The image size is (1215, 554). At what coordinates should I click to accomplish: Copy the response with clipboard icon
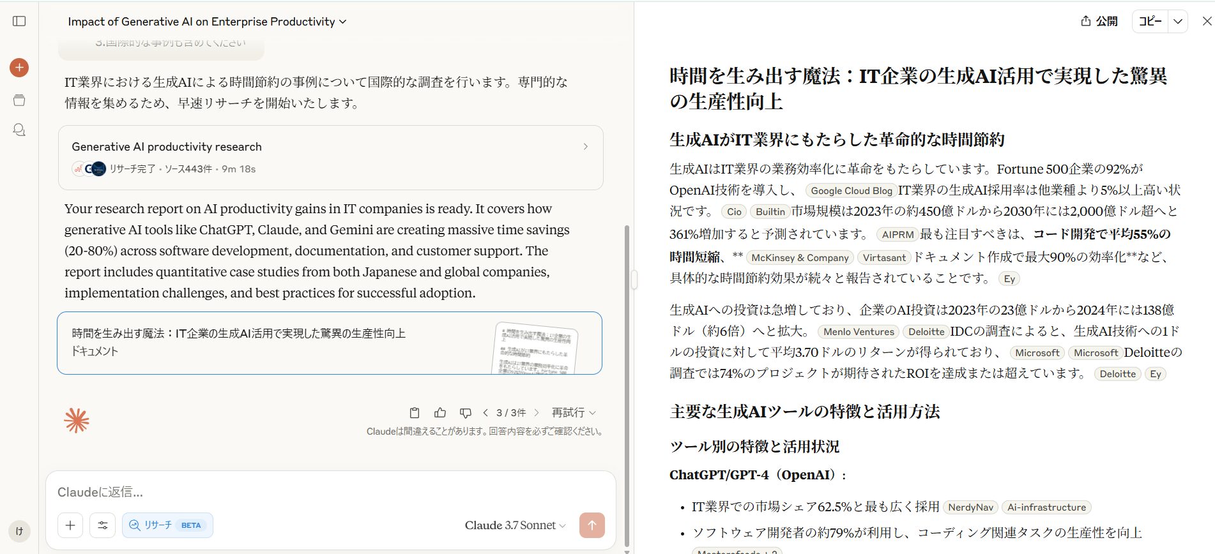click(415, 413)
